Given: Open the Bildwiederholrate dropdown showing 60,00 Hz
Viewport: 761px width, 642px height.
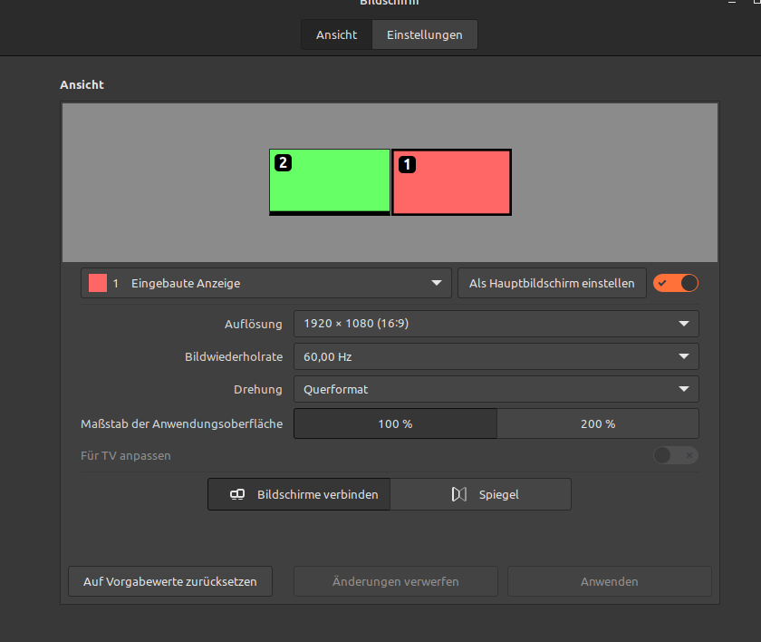Looking at the screenshot, I should pyautogui.click(x=496, y=357).
